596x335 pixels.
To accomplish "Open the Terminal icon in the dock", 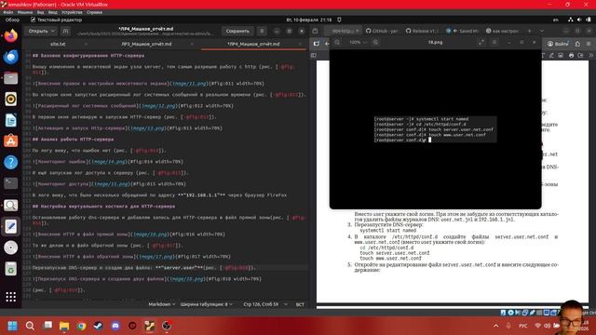I will tap(10, 183).
